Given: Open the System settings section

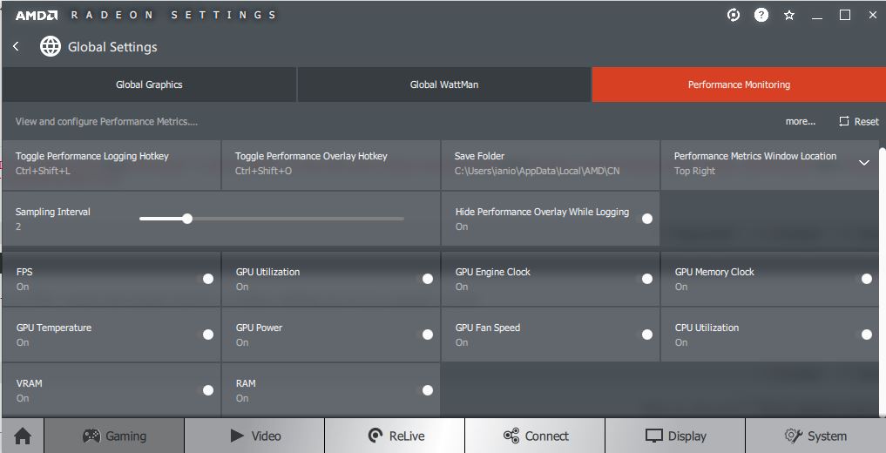Looking at the screenshot, I should pos(815,436).
